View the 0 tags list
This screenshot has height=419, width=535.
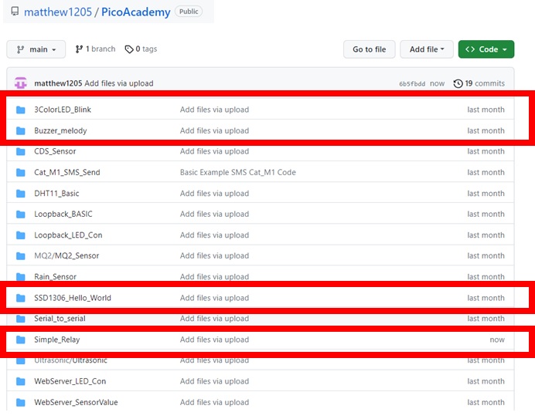[141, 49]
